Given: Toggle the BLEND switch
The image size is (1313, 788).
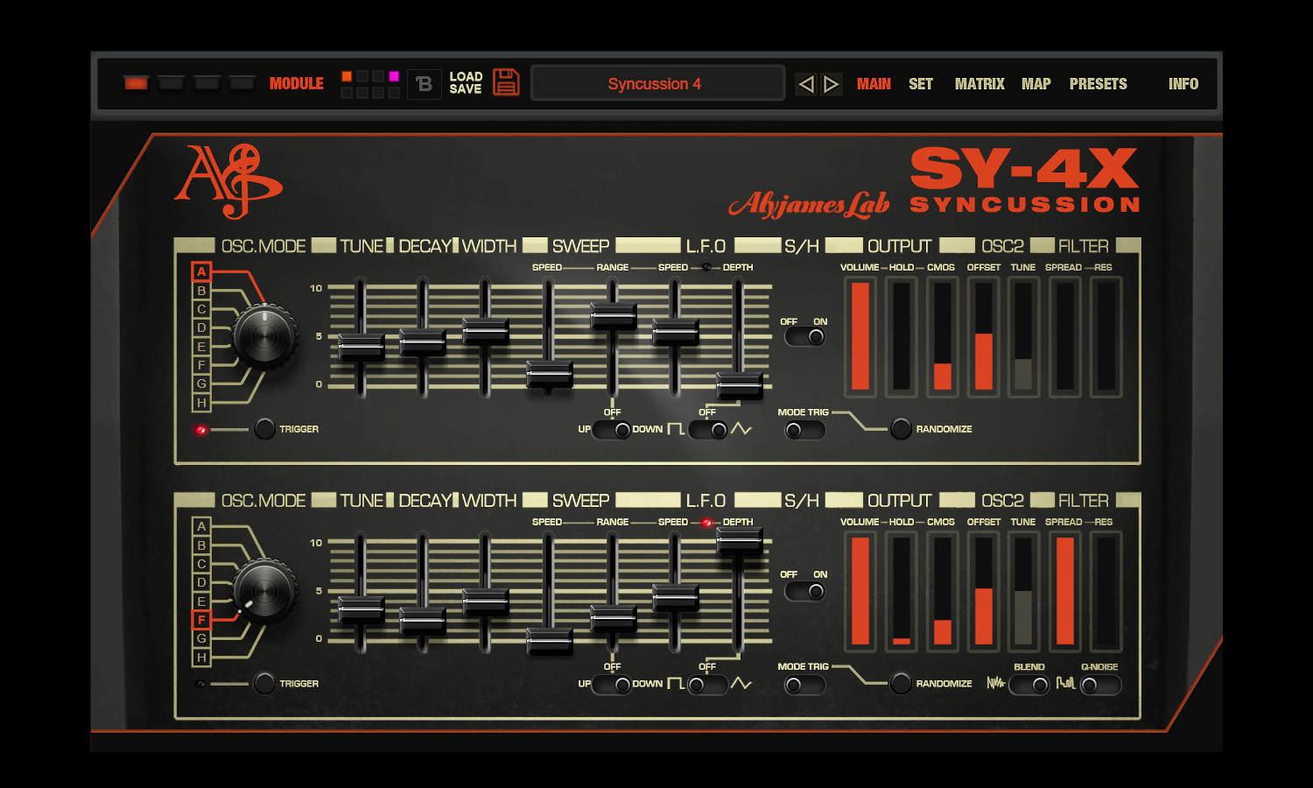Looking at the screenshot, I should 1029,686.
